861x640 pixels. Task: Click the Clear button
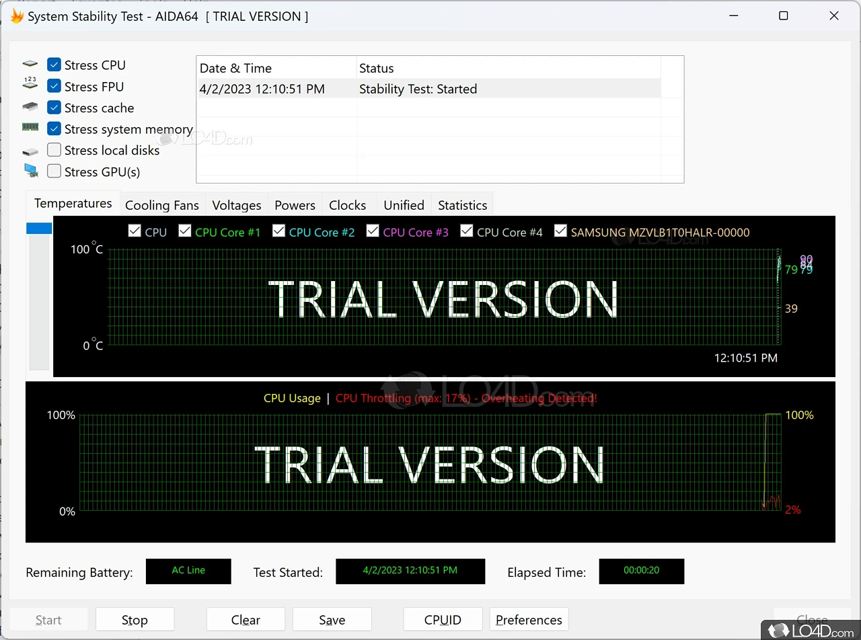coord(246,620)
